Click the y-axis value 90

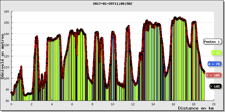(x=8, y=90)
